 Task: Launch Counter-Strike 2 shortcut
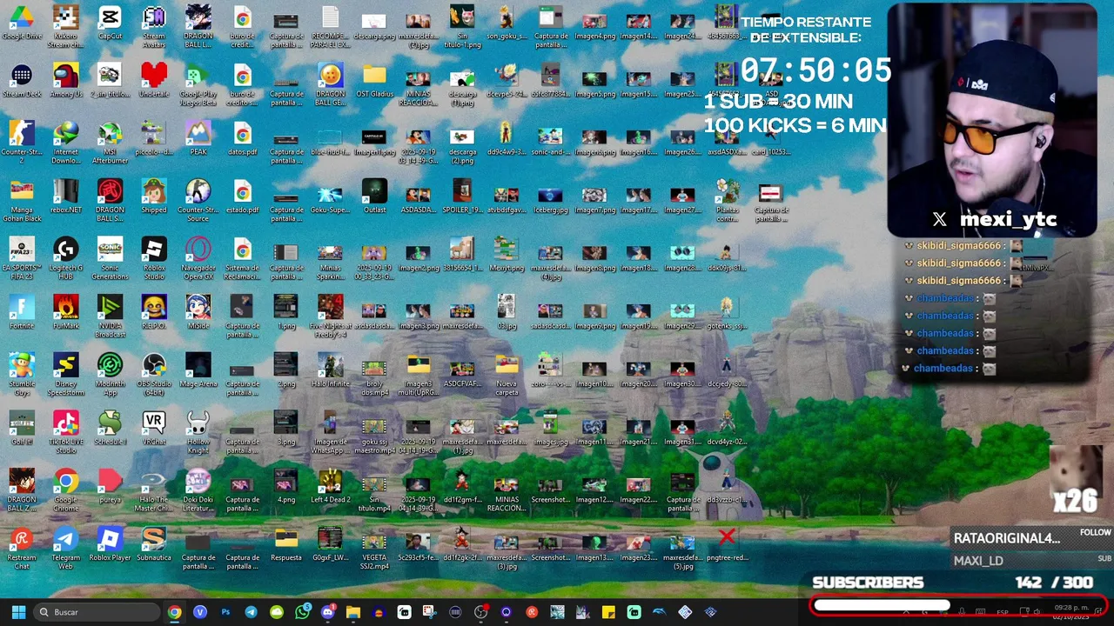coord(22,141)
